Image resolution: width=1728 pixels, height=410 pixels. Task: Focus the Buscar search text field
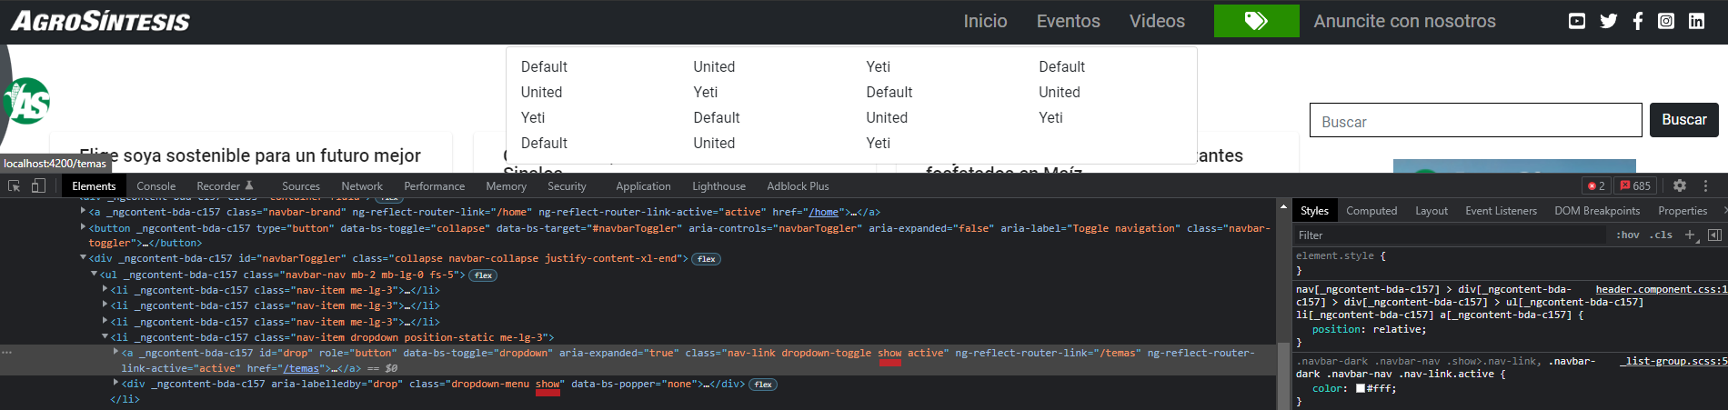coord(1475,120)
